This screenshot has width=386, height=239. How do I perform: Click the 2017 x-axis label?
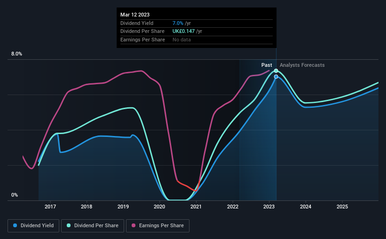[x=50, y=207]
